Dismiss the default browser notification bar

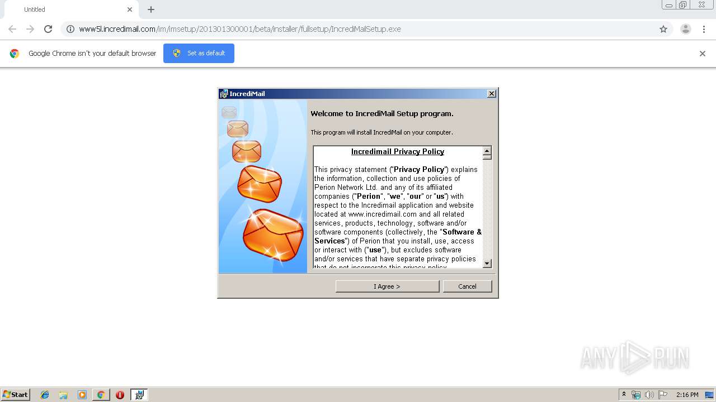point(702,54)
